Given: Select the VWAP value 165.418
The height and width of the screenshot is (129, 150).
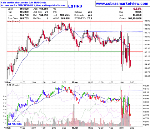Looking at the screenshot, I should (x=65, y=18).
